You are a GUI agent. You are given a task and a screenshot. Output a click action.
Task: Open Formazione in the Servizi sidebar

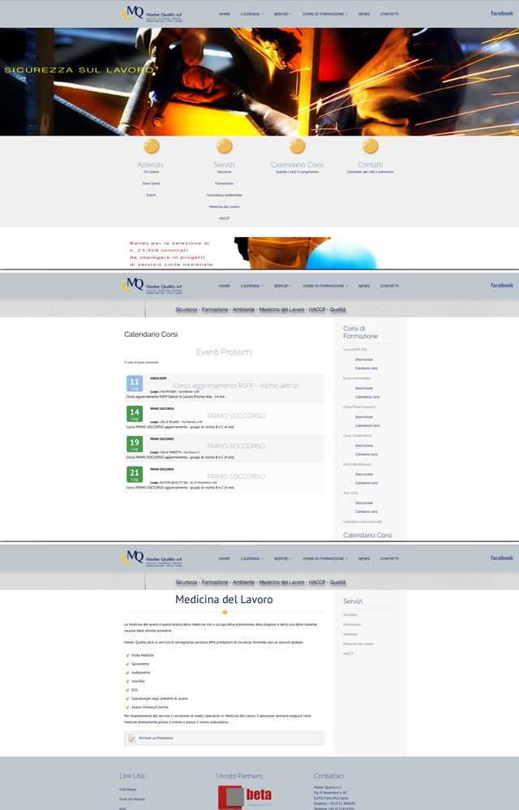coord(352,625)
